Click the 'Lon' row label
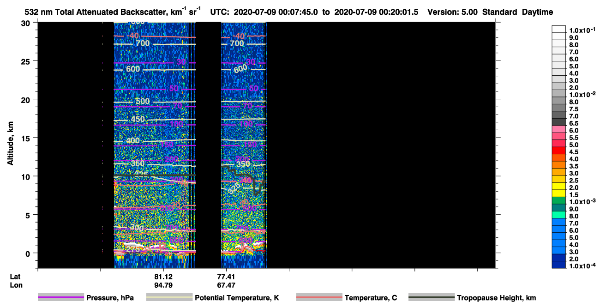 click(16, 285)
